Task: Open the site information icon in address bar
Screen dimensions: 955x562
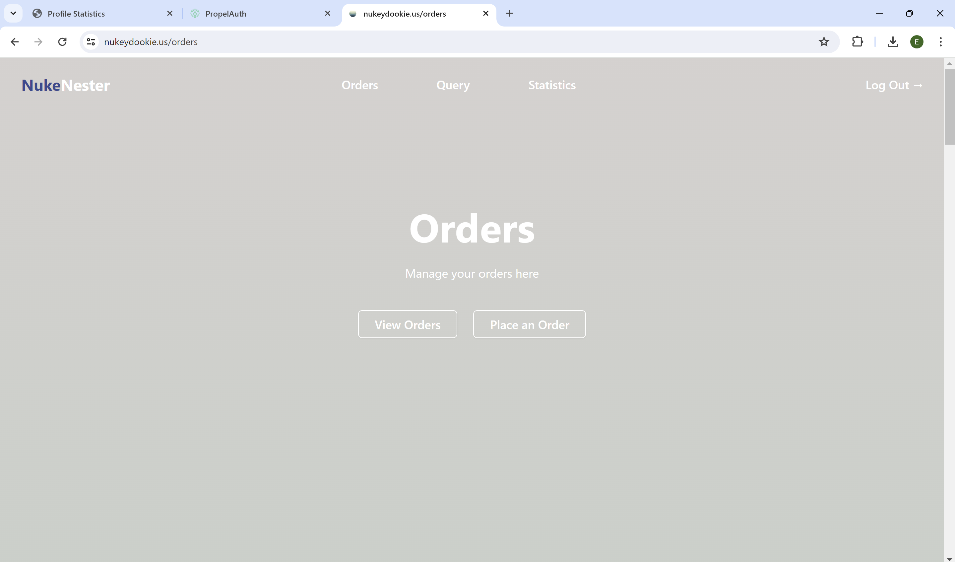Action: [x=91, y=42]
